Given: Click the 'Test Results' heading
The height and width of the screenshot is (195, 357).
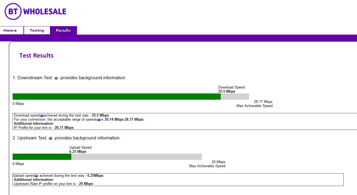Looking at the screenshot, I should point(36,56).
